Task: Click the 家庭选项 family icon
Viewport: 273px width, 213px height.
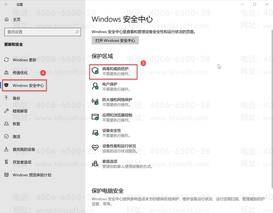Action: tap(95, 164)
